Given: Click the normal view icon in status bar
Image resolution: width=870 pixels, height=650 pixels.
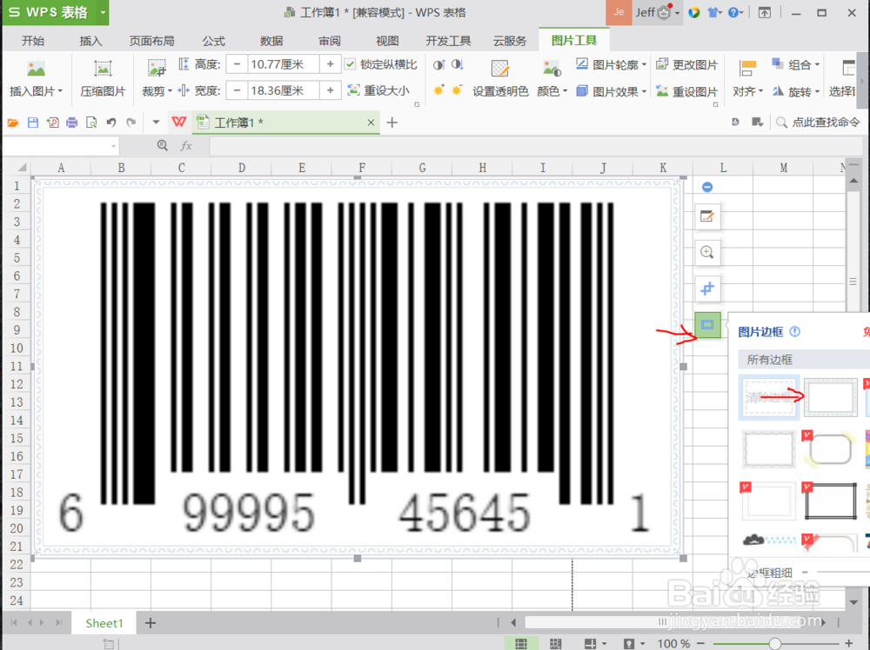Looking at the screenshot, I should click(x=520, y=643).
